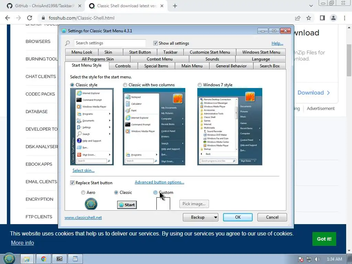This screenshot has height=264, width=352.
Task: Open the Special Items tab
Action: click(156, 66)
